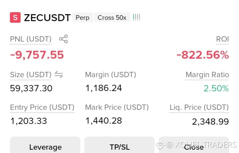The image size is (239, 153).
Task: Open the Leverage adjustment button
Action: 45,145
